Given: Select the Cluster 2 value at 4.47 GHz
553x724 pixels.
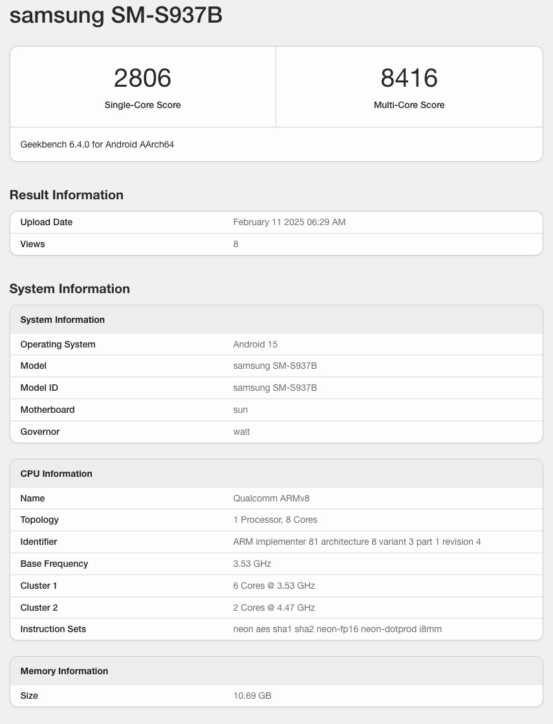Looking at the screenshot, I should click(274, 608).
